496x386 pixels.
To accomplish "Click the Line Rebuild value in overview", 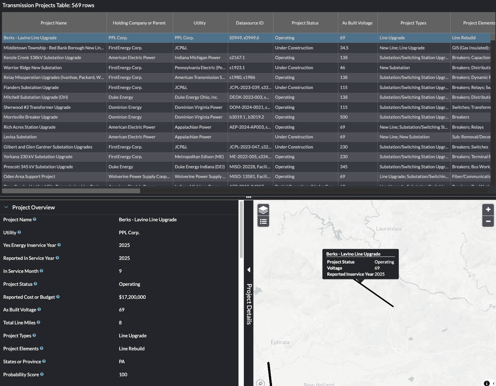I will point(132,349).
